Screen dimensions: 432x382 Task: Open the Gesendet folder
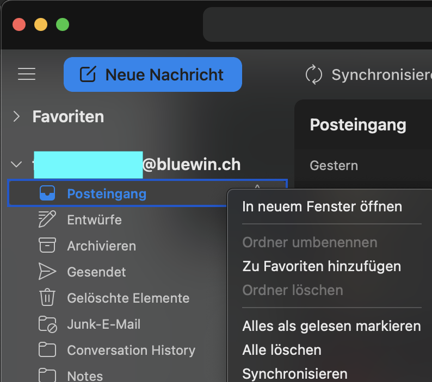point(96,272)
